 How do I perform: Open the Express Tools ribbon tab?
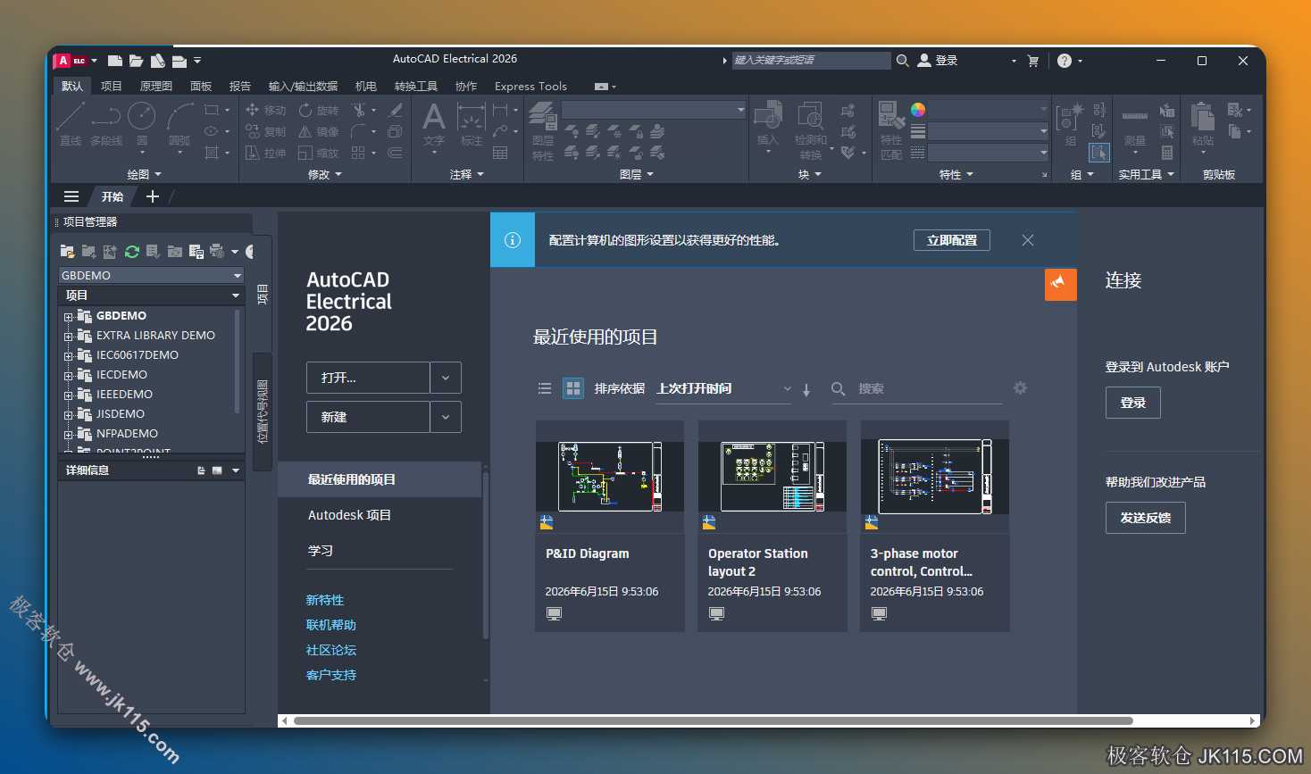[x=530, y=87]
